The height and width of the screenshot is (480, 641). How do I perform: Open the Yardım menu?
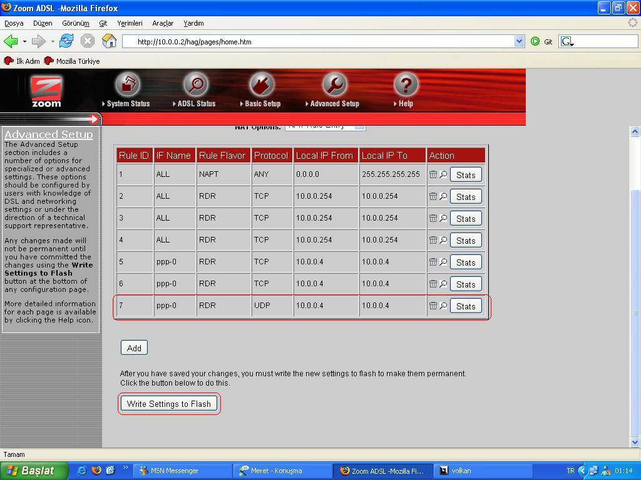point(193,23)
